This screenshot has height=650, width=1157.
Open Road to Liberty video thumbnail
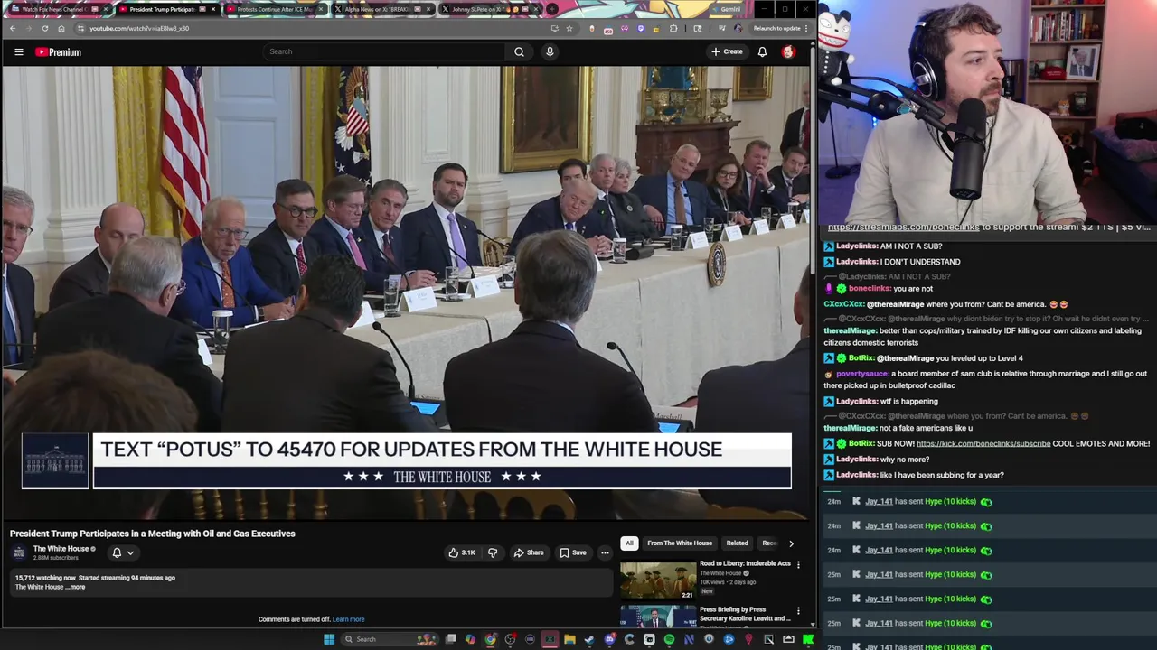pyautogui.click(x=658, y=580)
